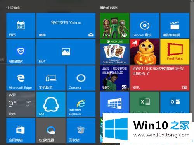Screen dimensions: 194x145
Task: Launch QQ浏览器 browser tile
Action: click(x=51, y=131)
